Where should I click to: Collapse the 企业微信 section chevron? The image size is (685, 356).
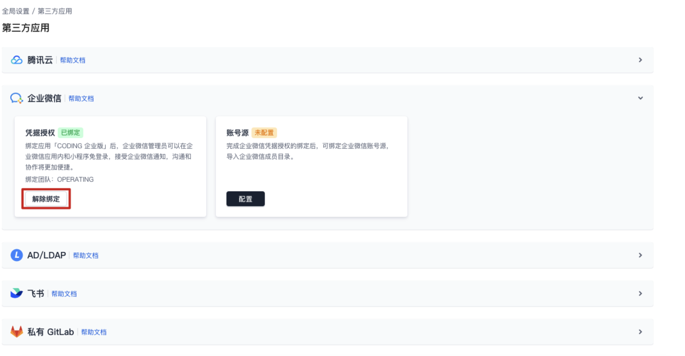click(640, 98)
